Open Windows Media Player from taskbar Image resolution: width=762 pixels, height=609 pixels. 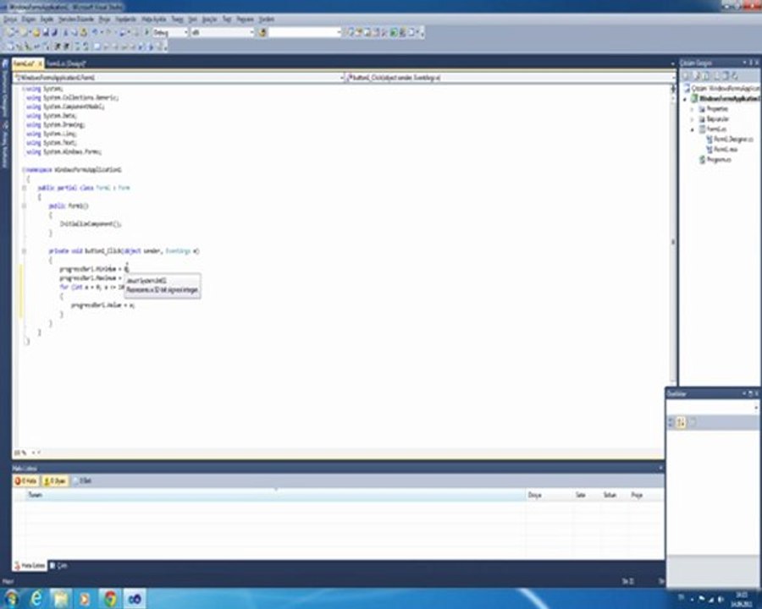[85, 599]
